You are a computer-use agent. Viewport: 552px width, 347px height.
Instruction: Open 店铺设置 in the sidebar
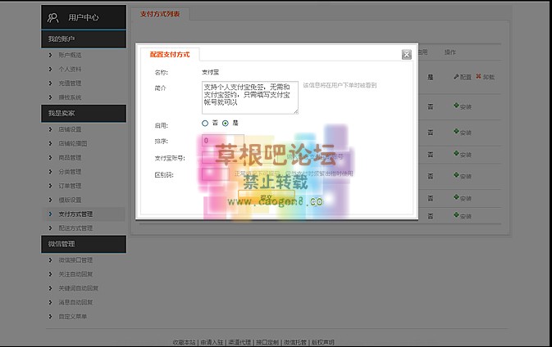(x=70, y=129)
